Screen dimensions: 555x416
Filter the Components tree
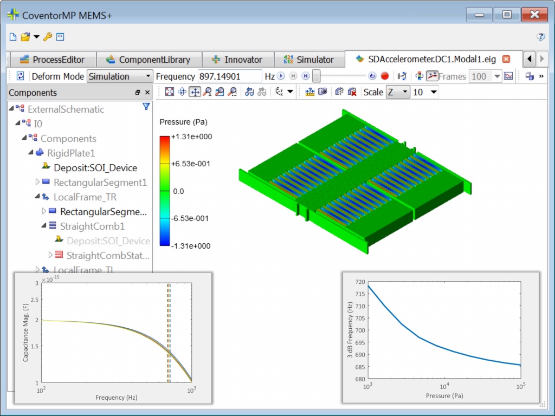pos(146,107)
